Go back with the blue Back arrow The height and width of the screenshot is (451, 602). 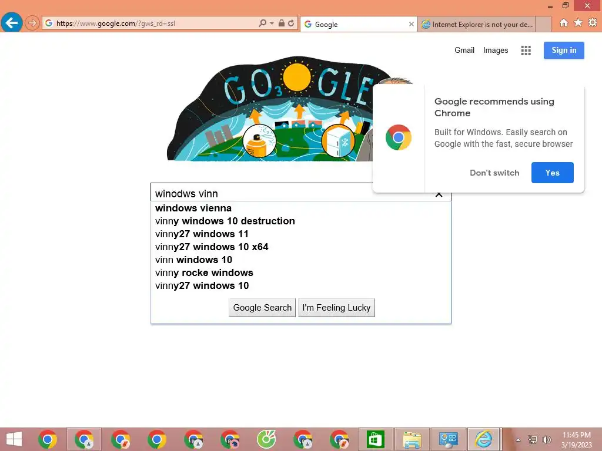coord(12,23)
